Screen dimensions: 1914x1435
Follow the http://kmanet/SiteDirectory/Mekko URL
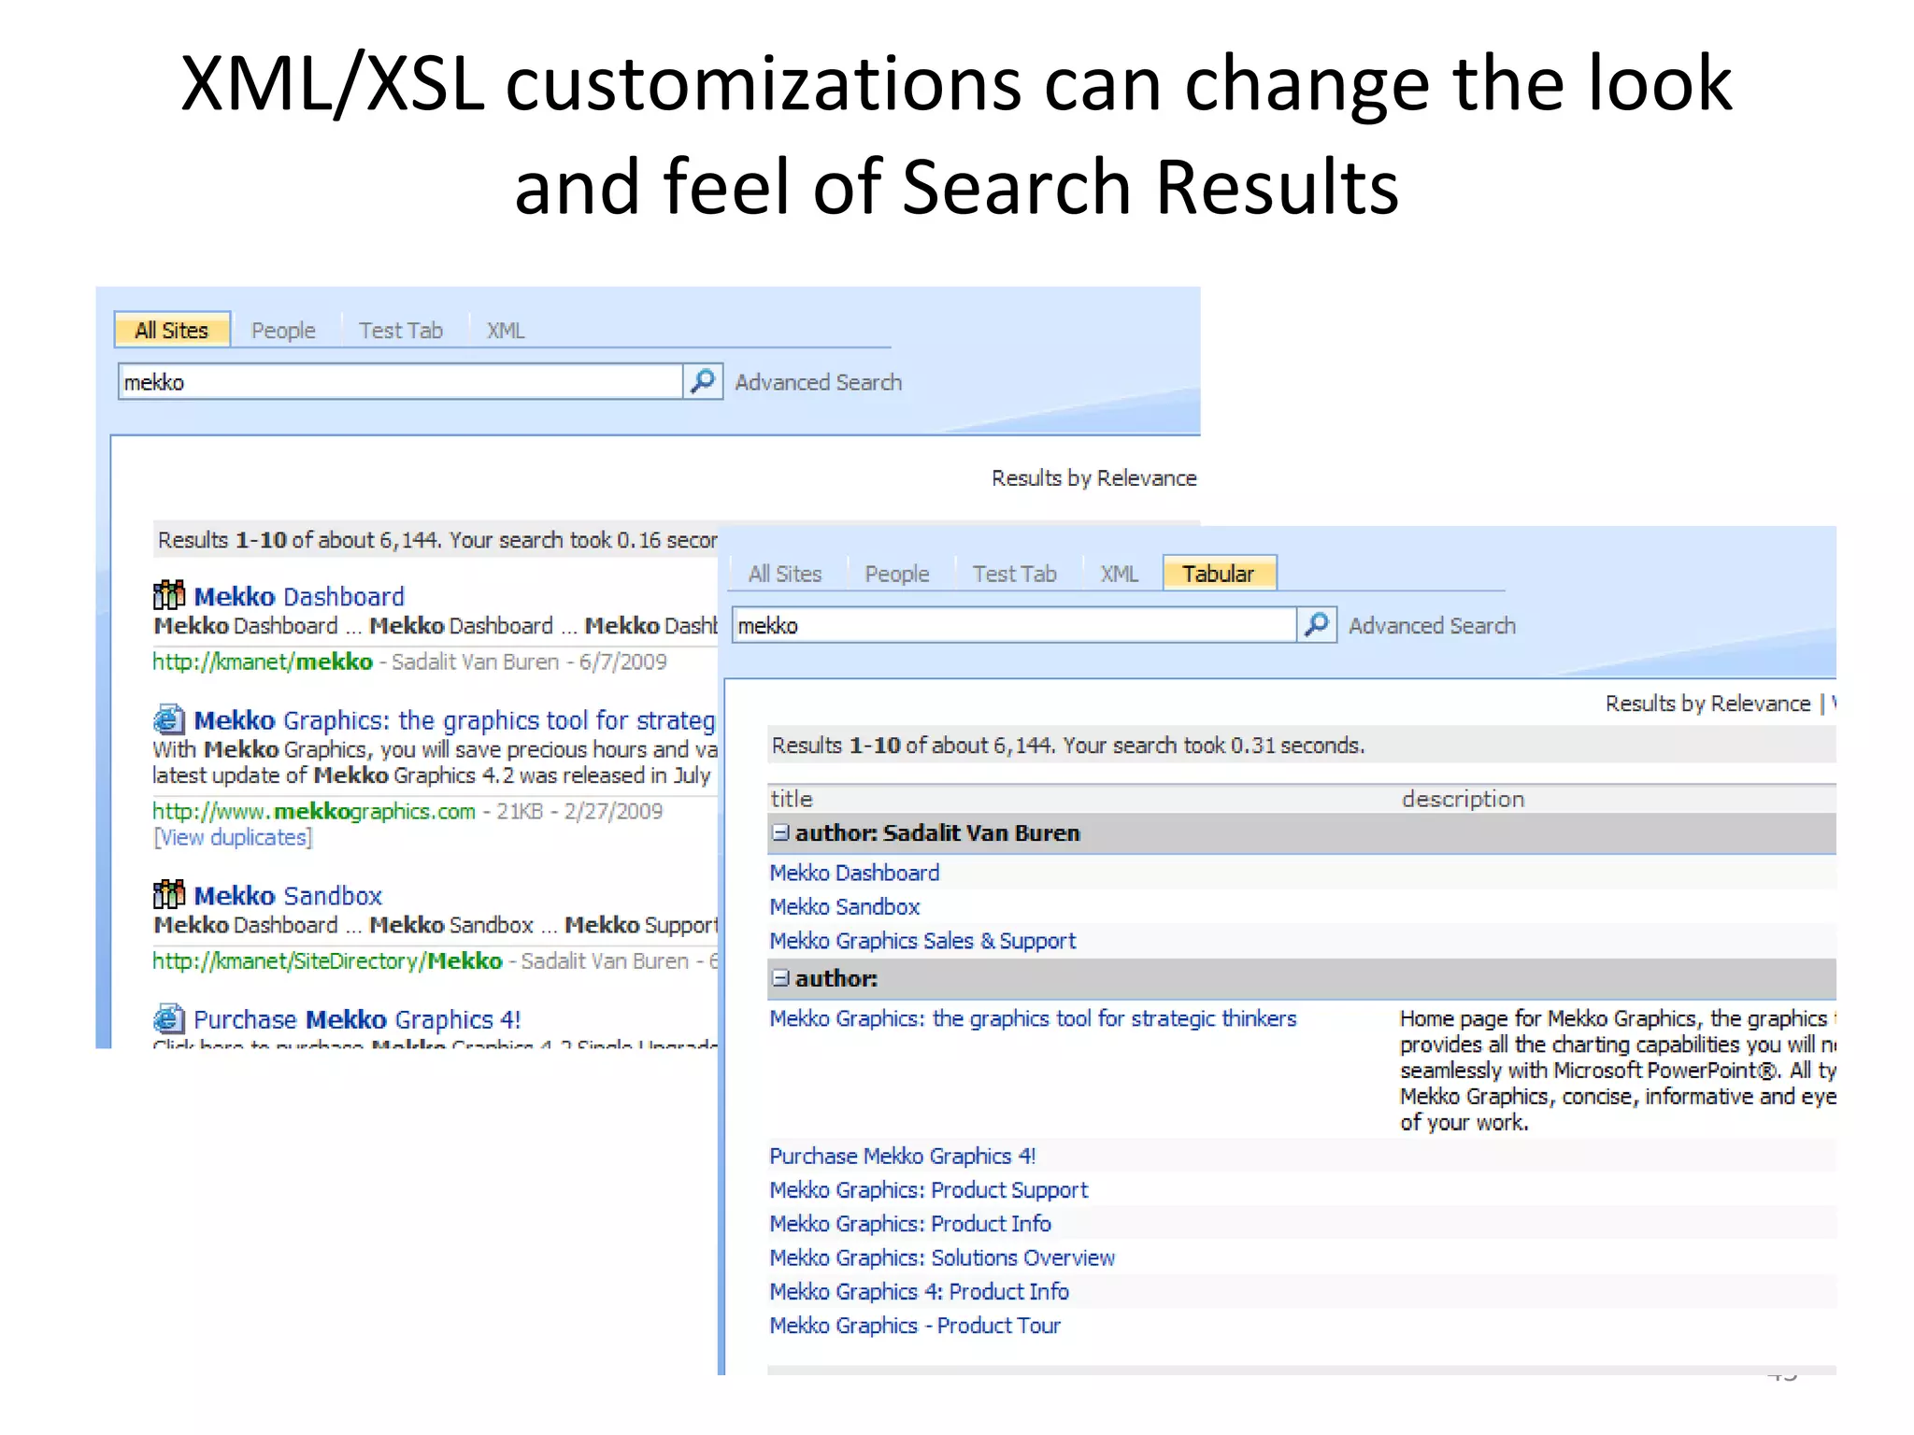(327, 960)
